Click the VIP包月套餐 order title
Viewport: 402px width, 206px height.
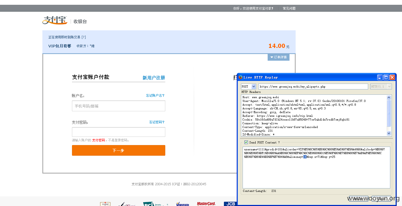tap(60, 46)
